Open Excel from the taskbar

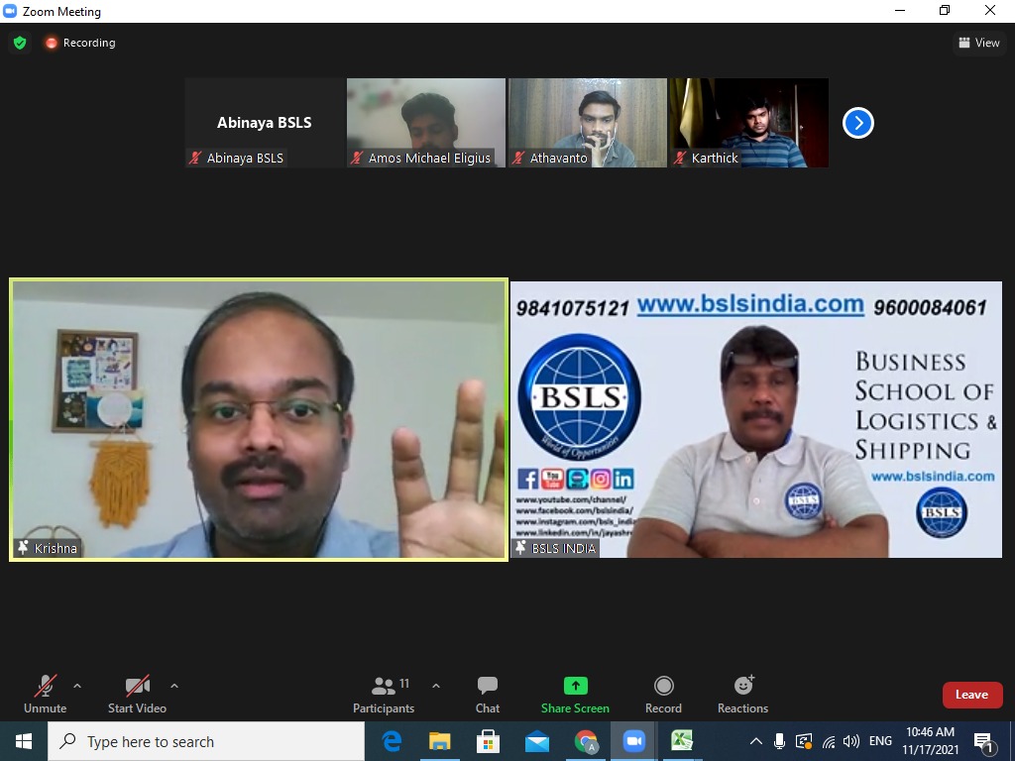coord(682,741)
